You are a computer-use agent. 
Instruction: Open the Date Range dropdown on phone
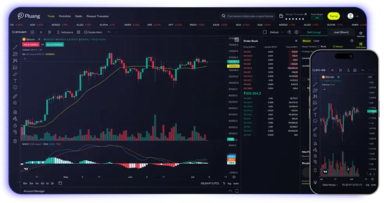pyautogui.click(x=330, y=185)
